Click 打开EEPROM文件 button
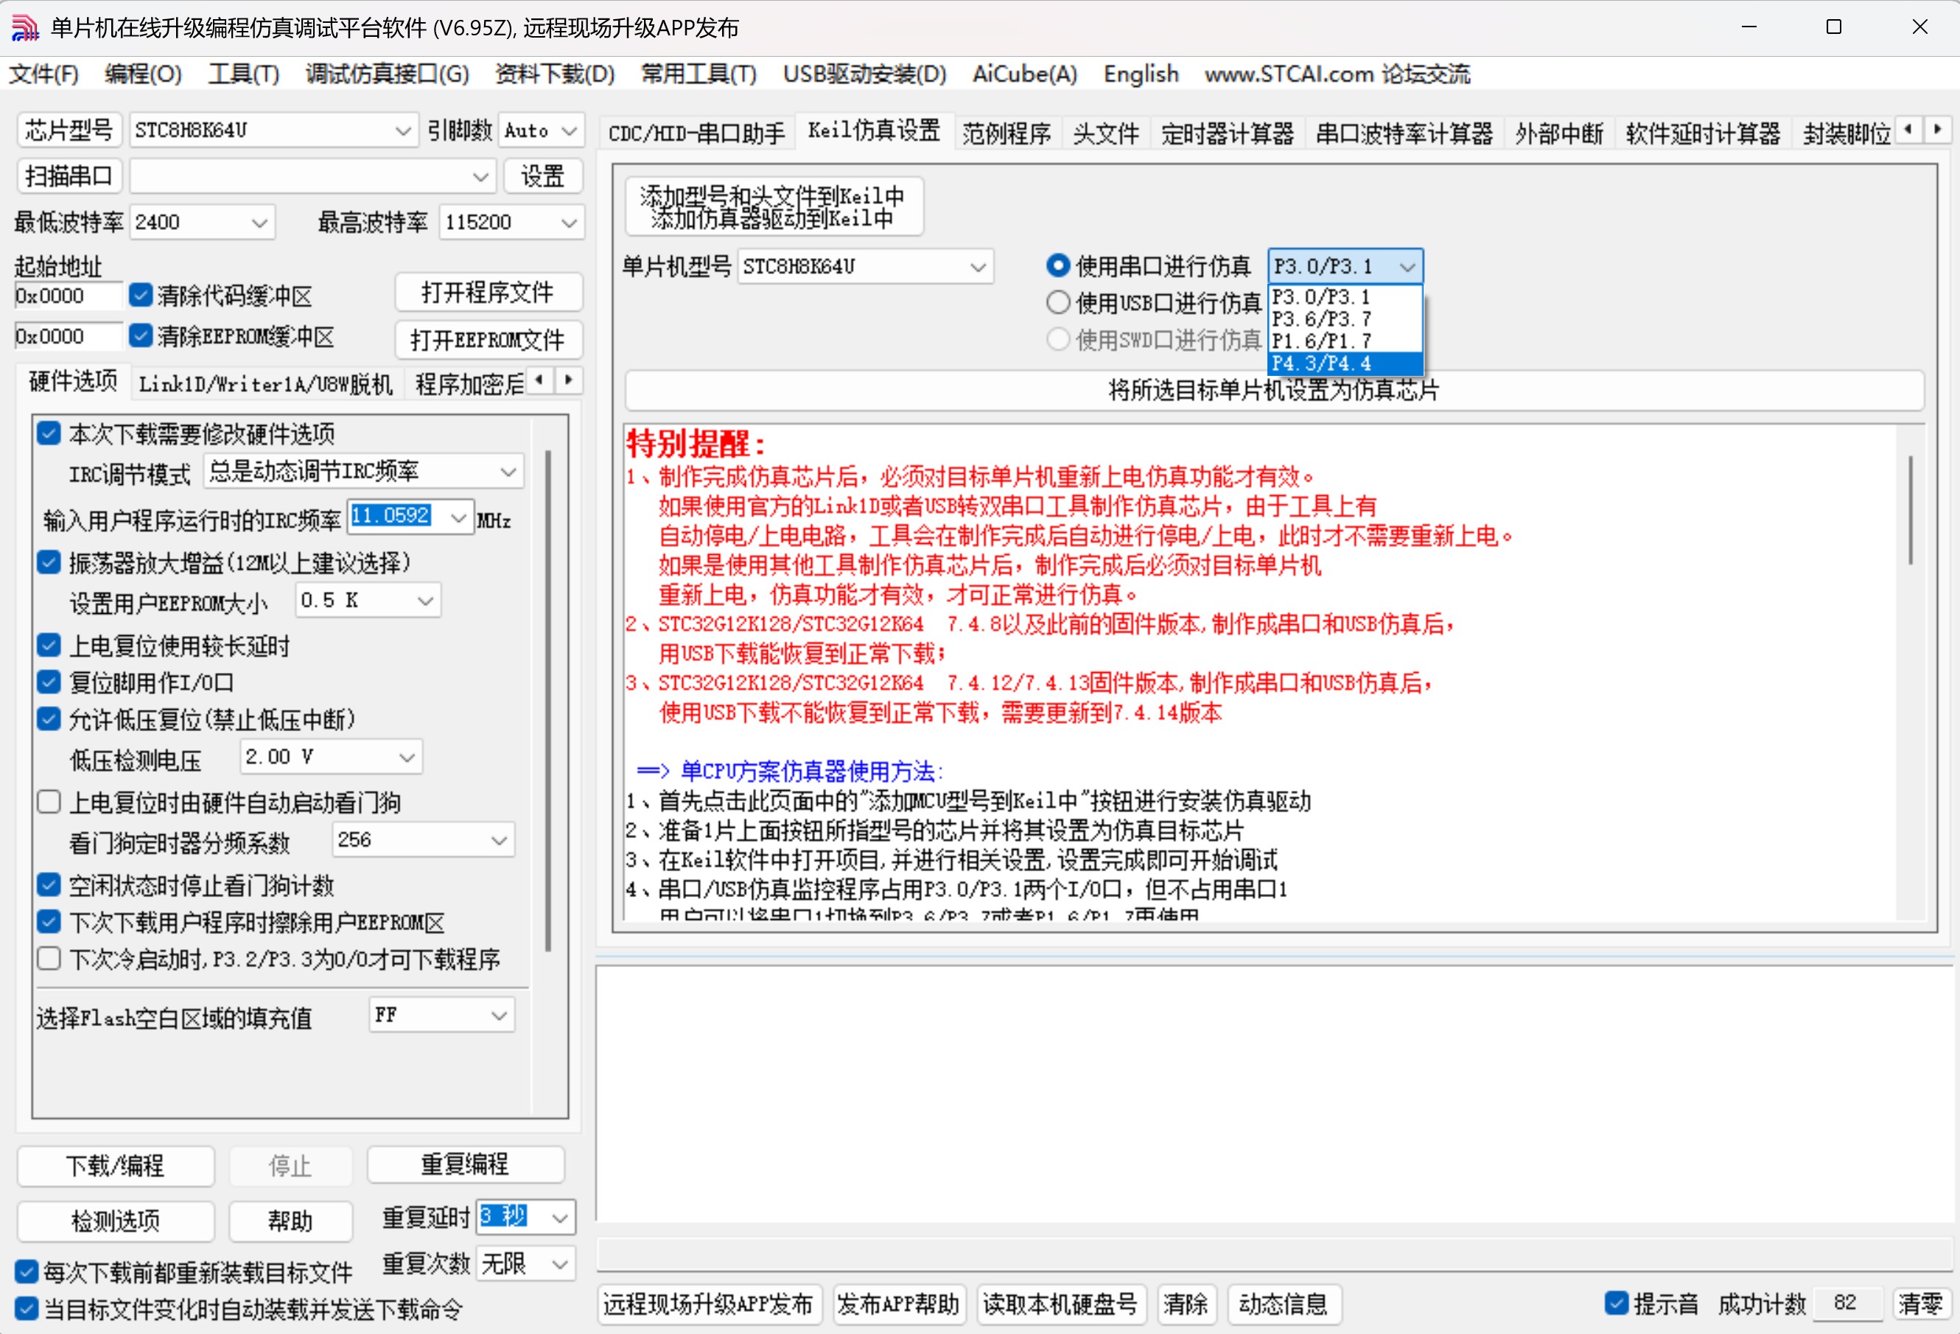Screen dimensions: 1960x1334 489,340
